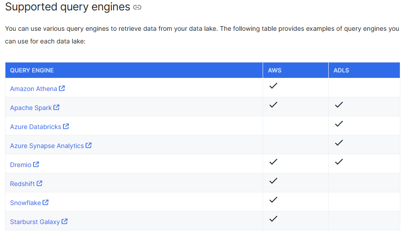Viewport: 408px width, 239px height.
Task: Open the Amazon Athena link
Action: point(34,89)
